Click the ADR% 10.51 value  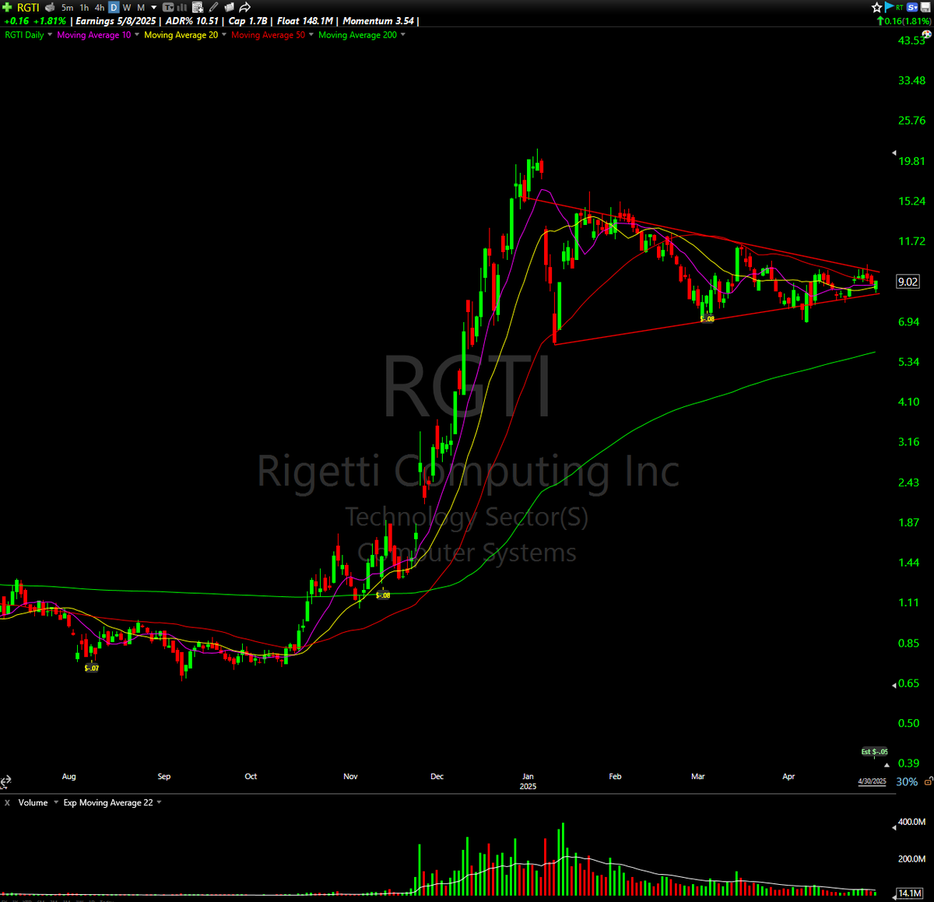coord(192,21)
